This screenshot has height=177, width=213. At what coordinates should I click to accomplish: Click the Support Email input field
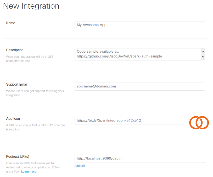point(140,87)
